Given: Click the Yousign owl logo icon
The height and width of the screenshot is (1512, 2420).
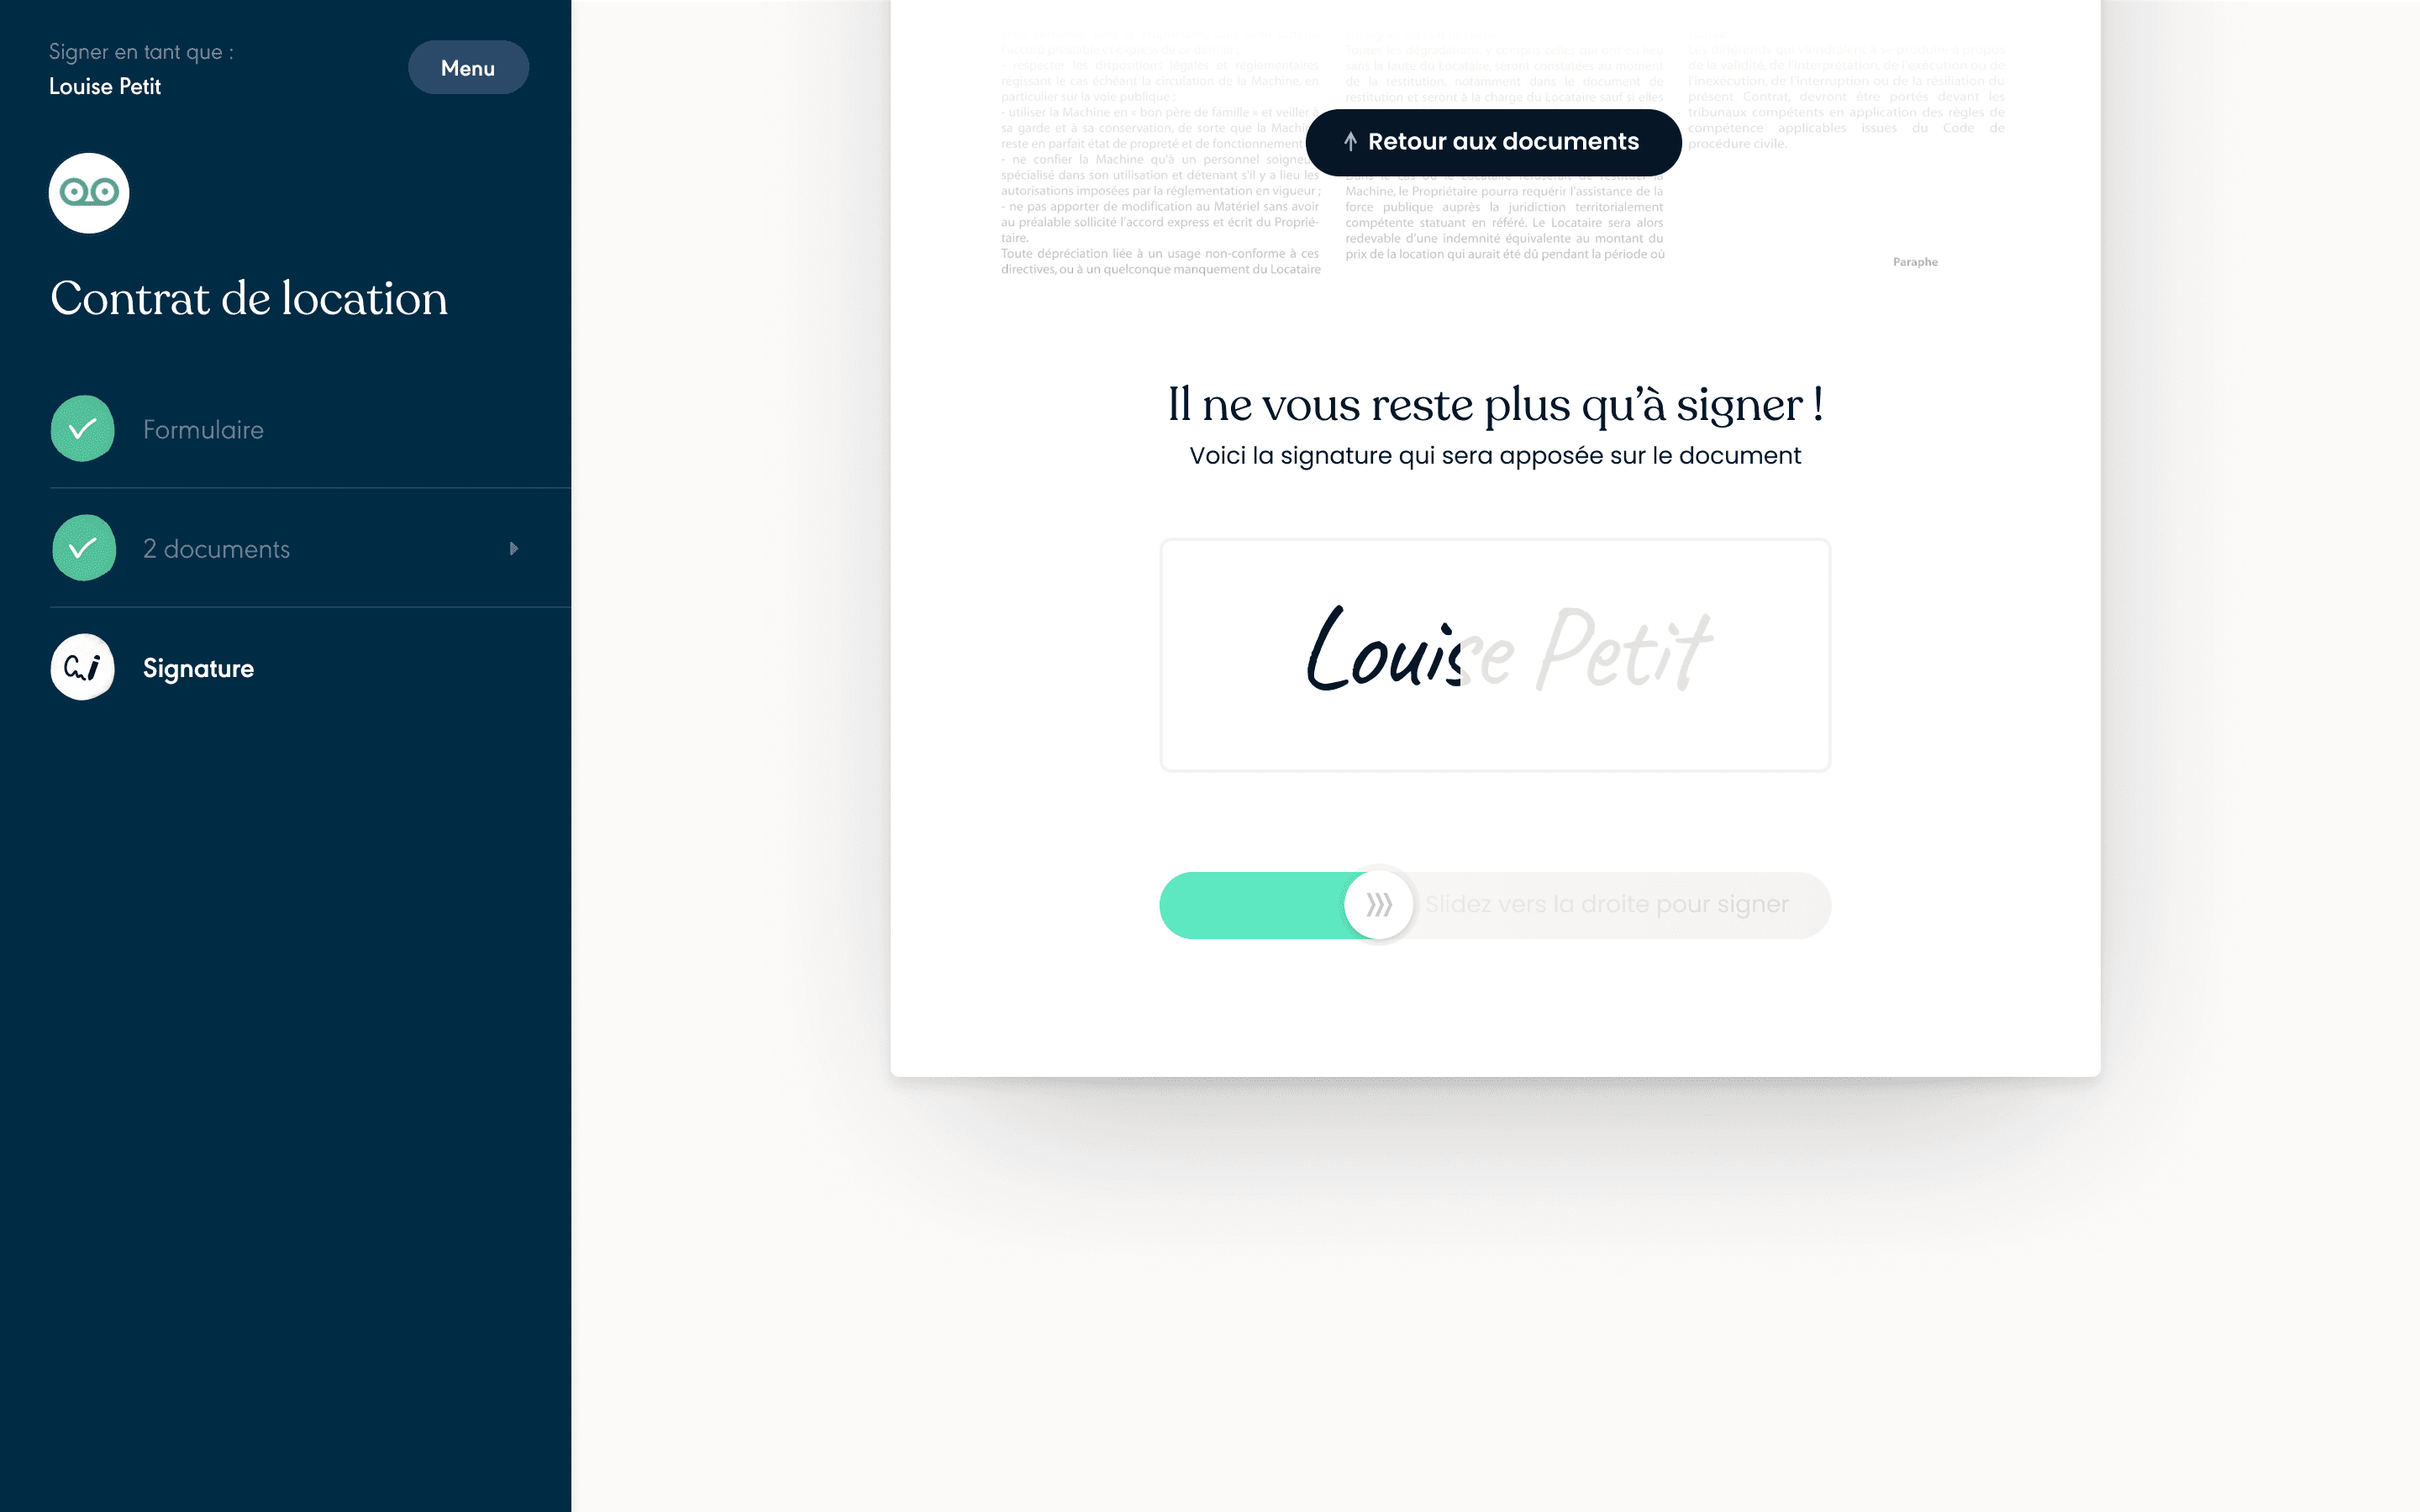Looking at the screenshot, I should point(87,192).
